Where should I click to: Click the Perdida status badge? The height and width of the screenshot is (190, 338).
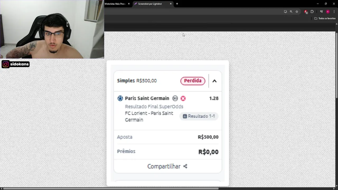point(193,81)
